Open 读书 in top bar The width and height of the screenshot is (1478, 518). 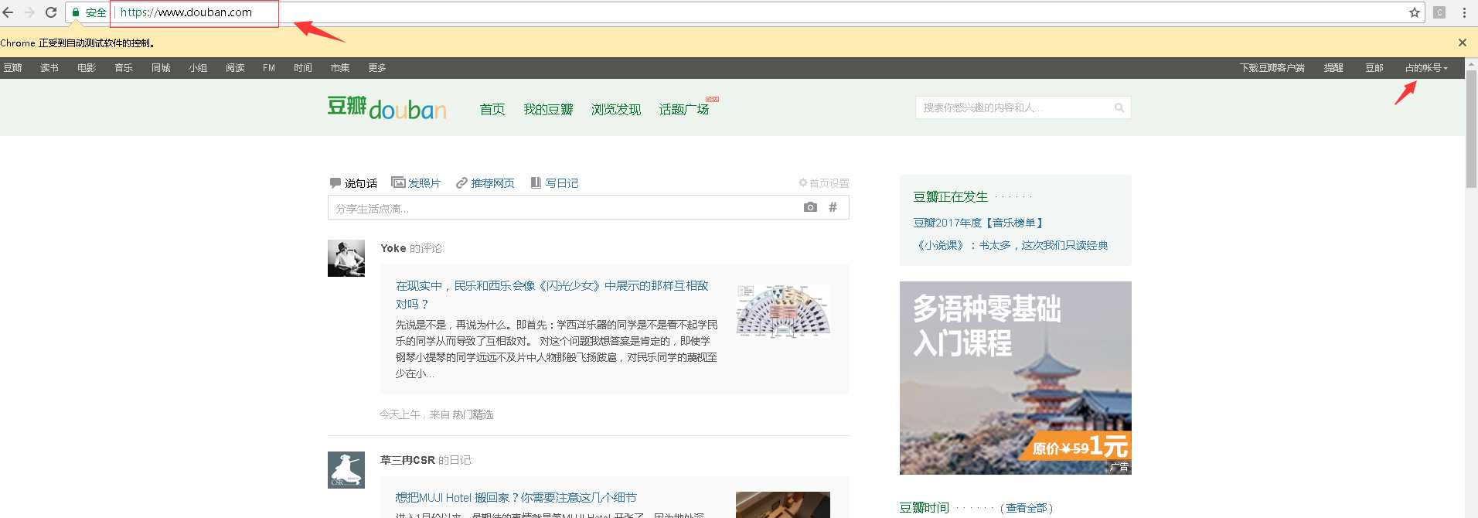[49, 68]
